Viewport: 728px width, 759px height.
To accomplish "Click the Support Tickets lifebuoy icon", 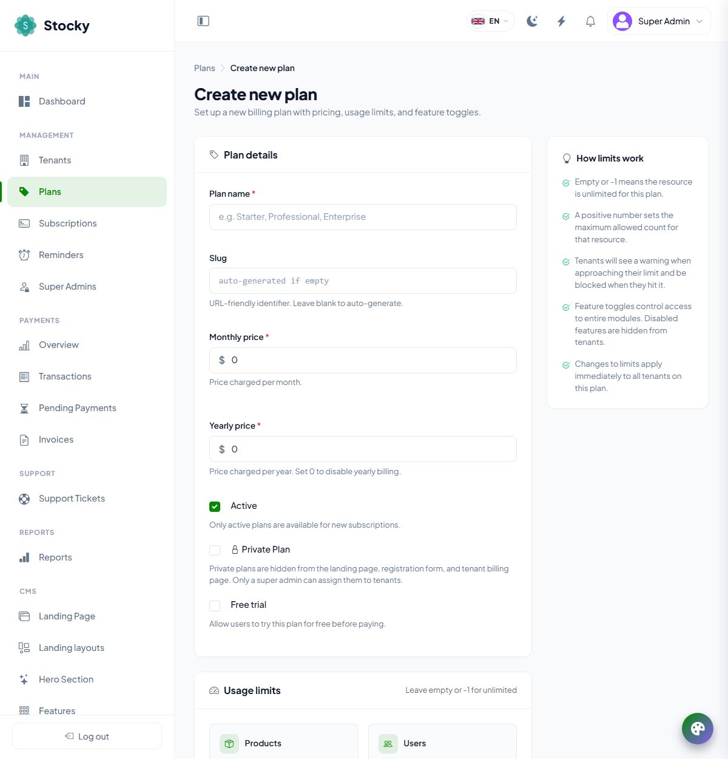I will [x=24, y=499].
